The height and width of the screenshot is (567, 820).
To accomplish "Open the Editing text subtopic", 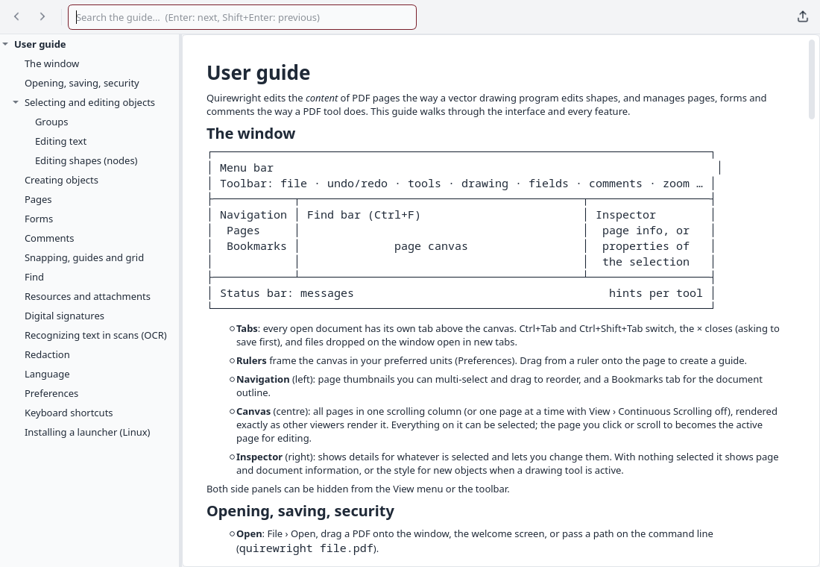I will coord(60,141).
